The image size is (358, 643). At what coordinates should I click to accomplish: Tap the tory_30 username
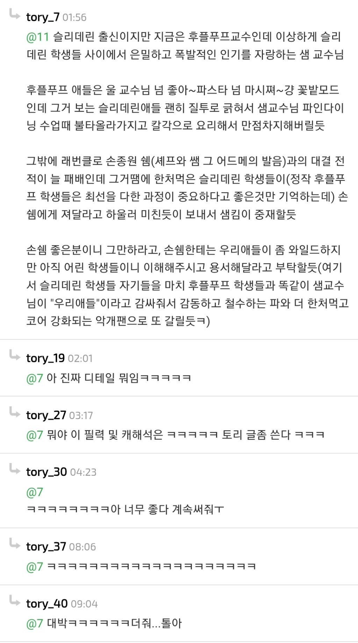coord(46,472)
